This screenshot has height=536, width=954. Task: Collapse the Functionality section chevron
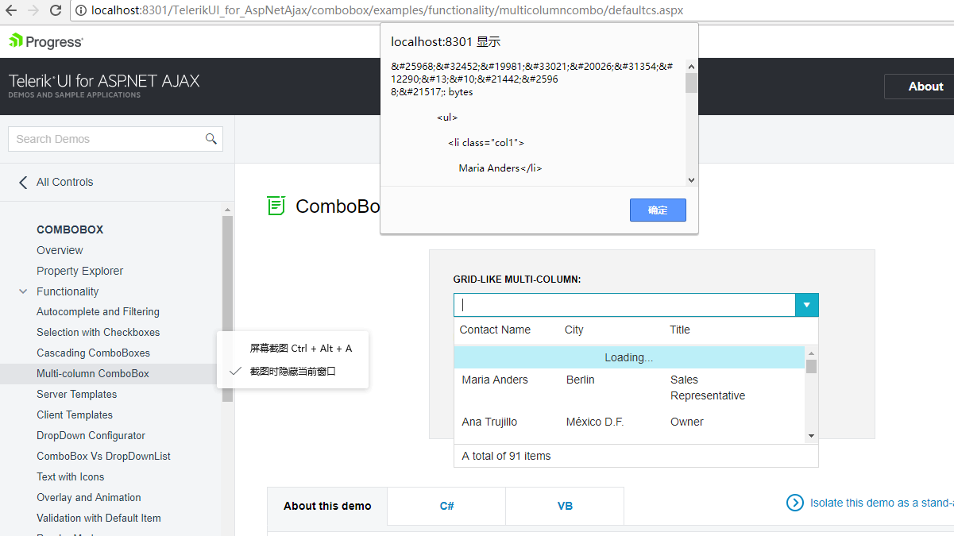(23, 291)
